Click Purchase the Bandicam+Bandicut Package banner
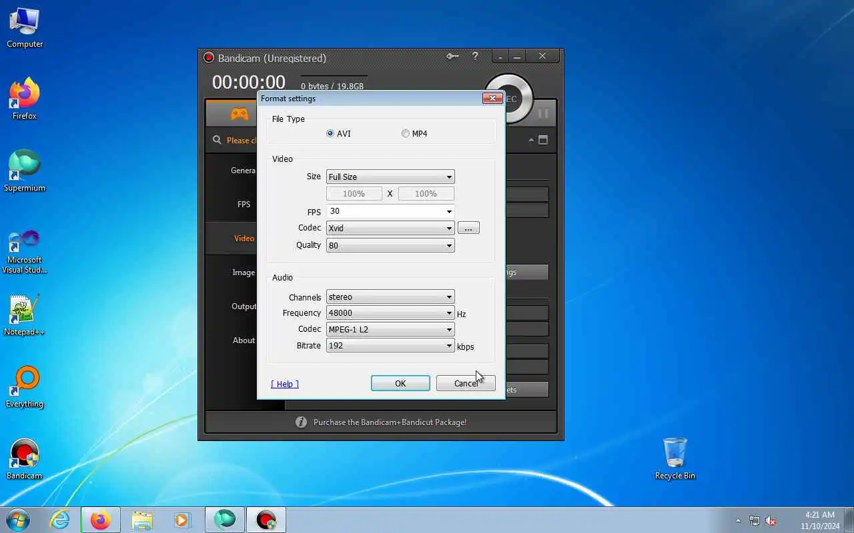The image size is (854, 533). click(390, 422)
